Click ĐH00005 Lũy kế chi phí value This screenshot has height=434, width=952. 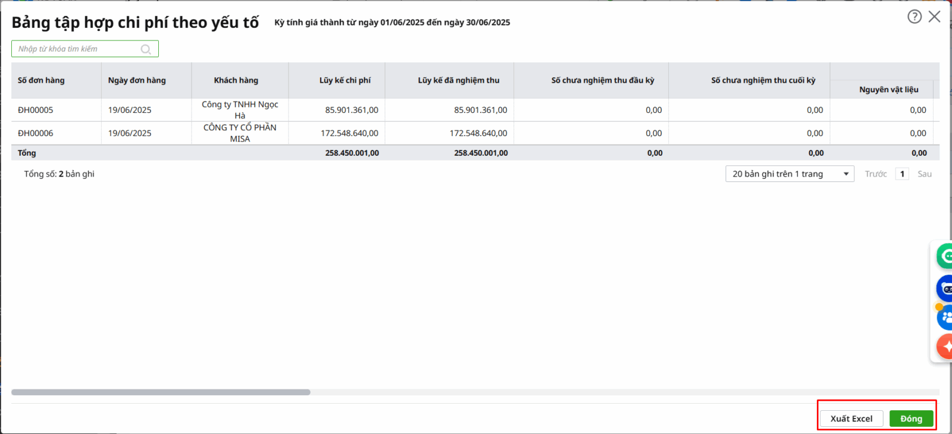click(x=352, y=110)
